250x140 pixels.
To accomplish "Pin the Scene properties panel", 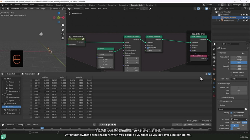I will [247, 48].
